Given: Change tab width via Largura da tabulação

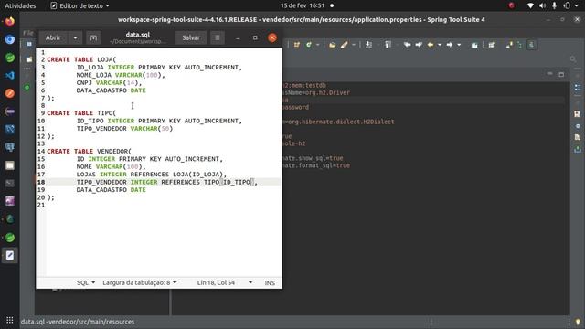Looking at the screenshot, I should (x=140, y=282).
